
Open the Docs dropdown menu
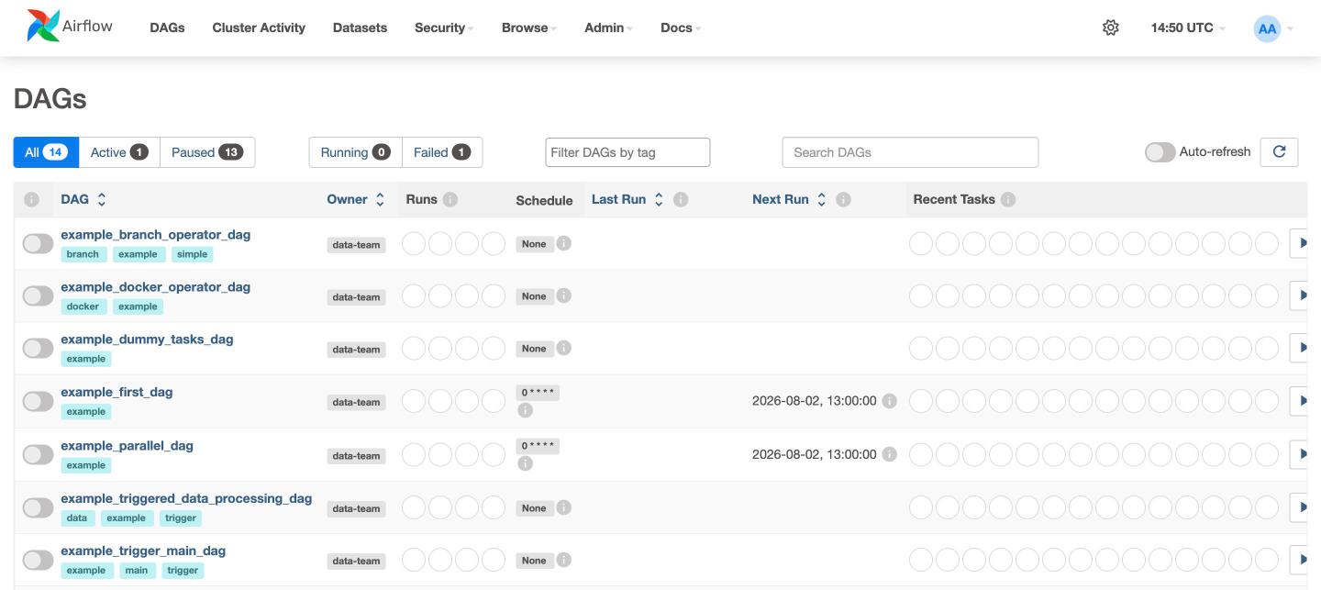click(x=681, y=28)
